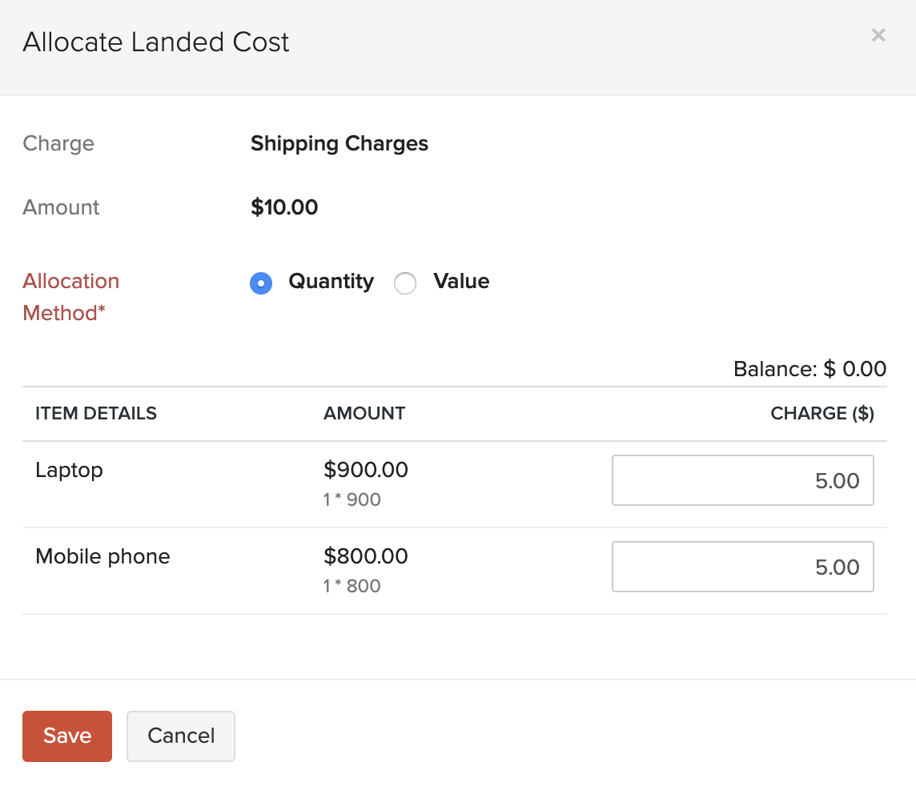This screenshot has width=916, height=786.
Task: Click the $900.00 amount for Laptop
Action: (365, 471)
